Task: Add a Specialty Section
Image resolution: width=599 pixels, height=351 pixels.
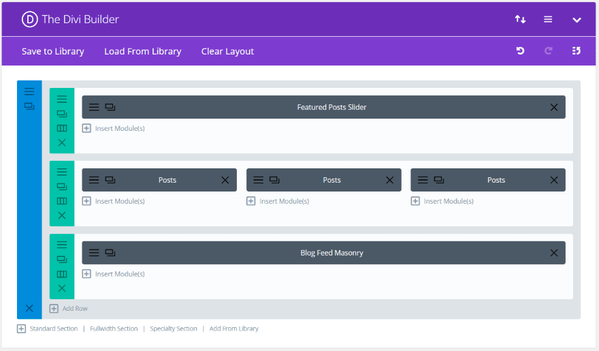Action: point(174,329)
